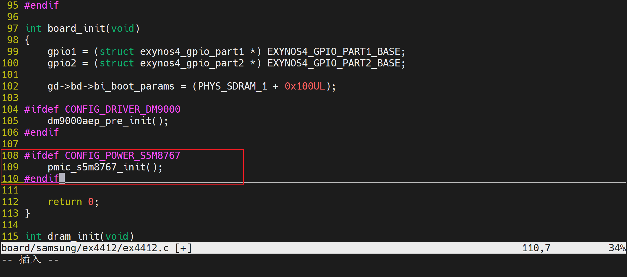
Task: Click the #endif on line 110
Action: (x=42, y=179)
